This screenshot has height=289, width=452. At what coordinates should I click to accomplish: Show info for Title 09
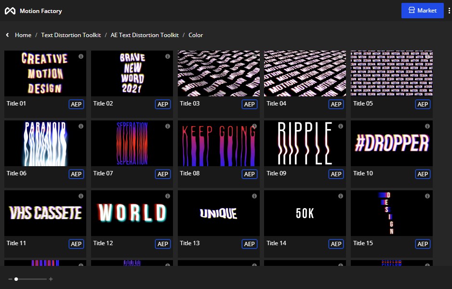(341, 126)
